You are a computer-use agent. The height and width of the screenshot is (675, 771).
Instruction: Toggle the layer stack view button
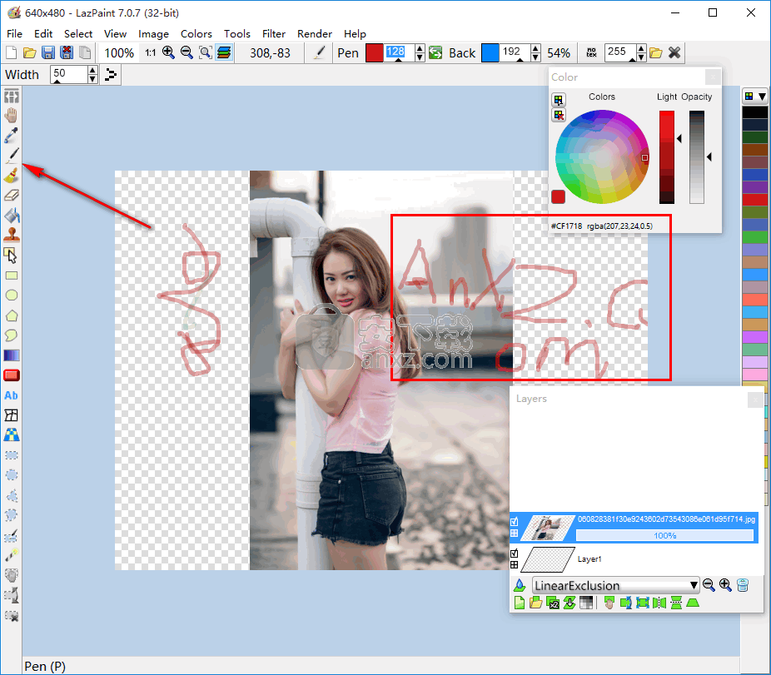224,52
